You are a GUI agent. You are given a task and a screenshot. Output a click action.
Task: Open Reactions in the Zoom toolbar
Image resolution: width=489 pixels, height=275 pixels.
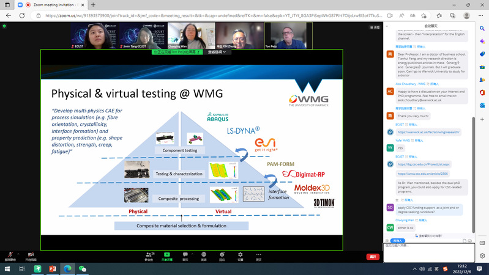click(222, 256)
